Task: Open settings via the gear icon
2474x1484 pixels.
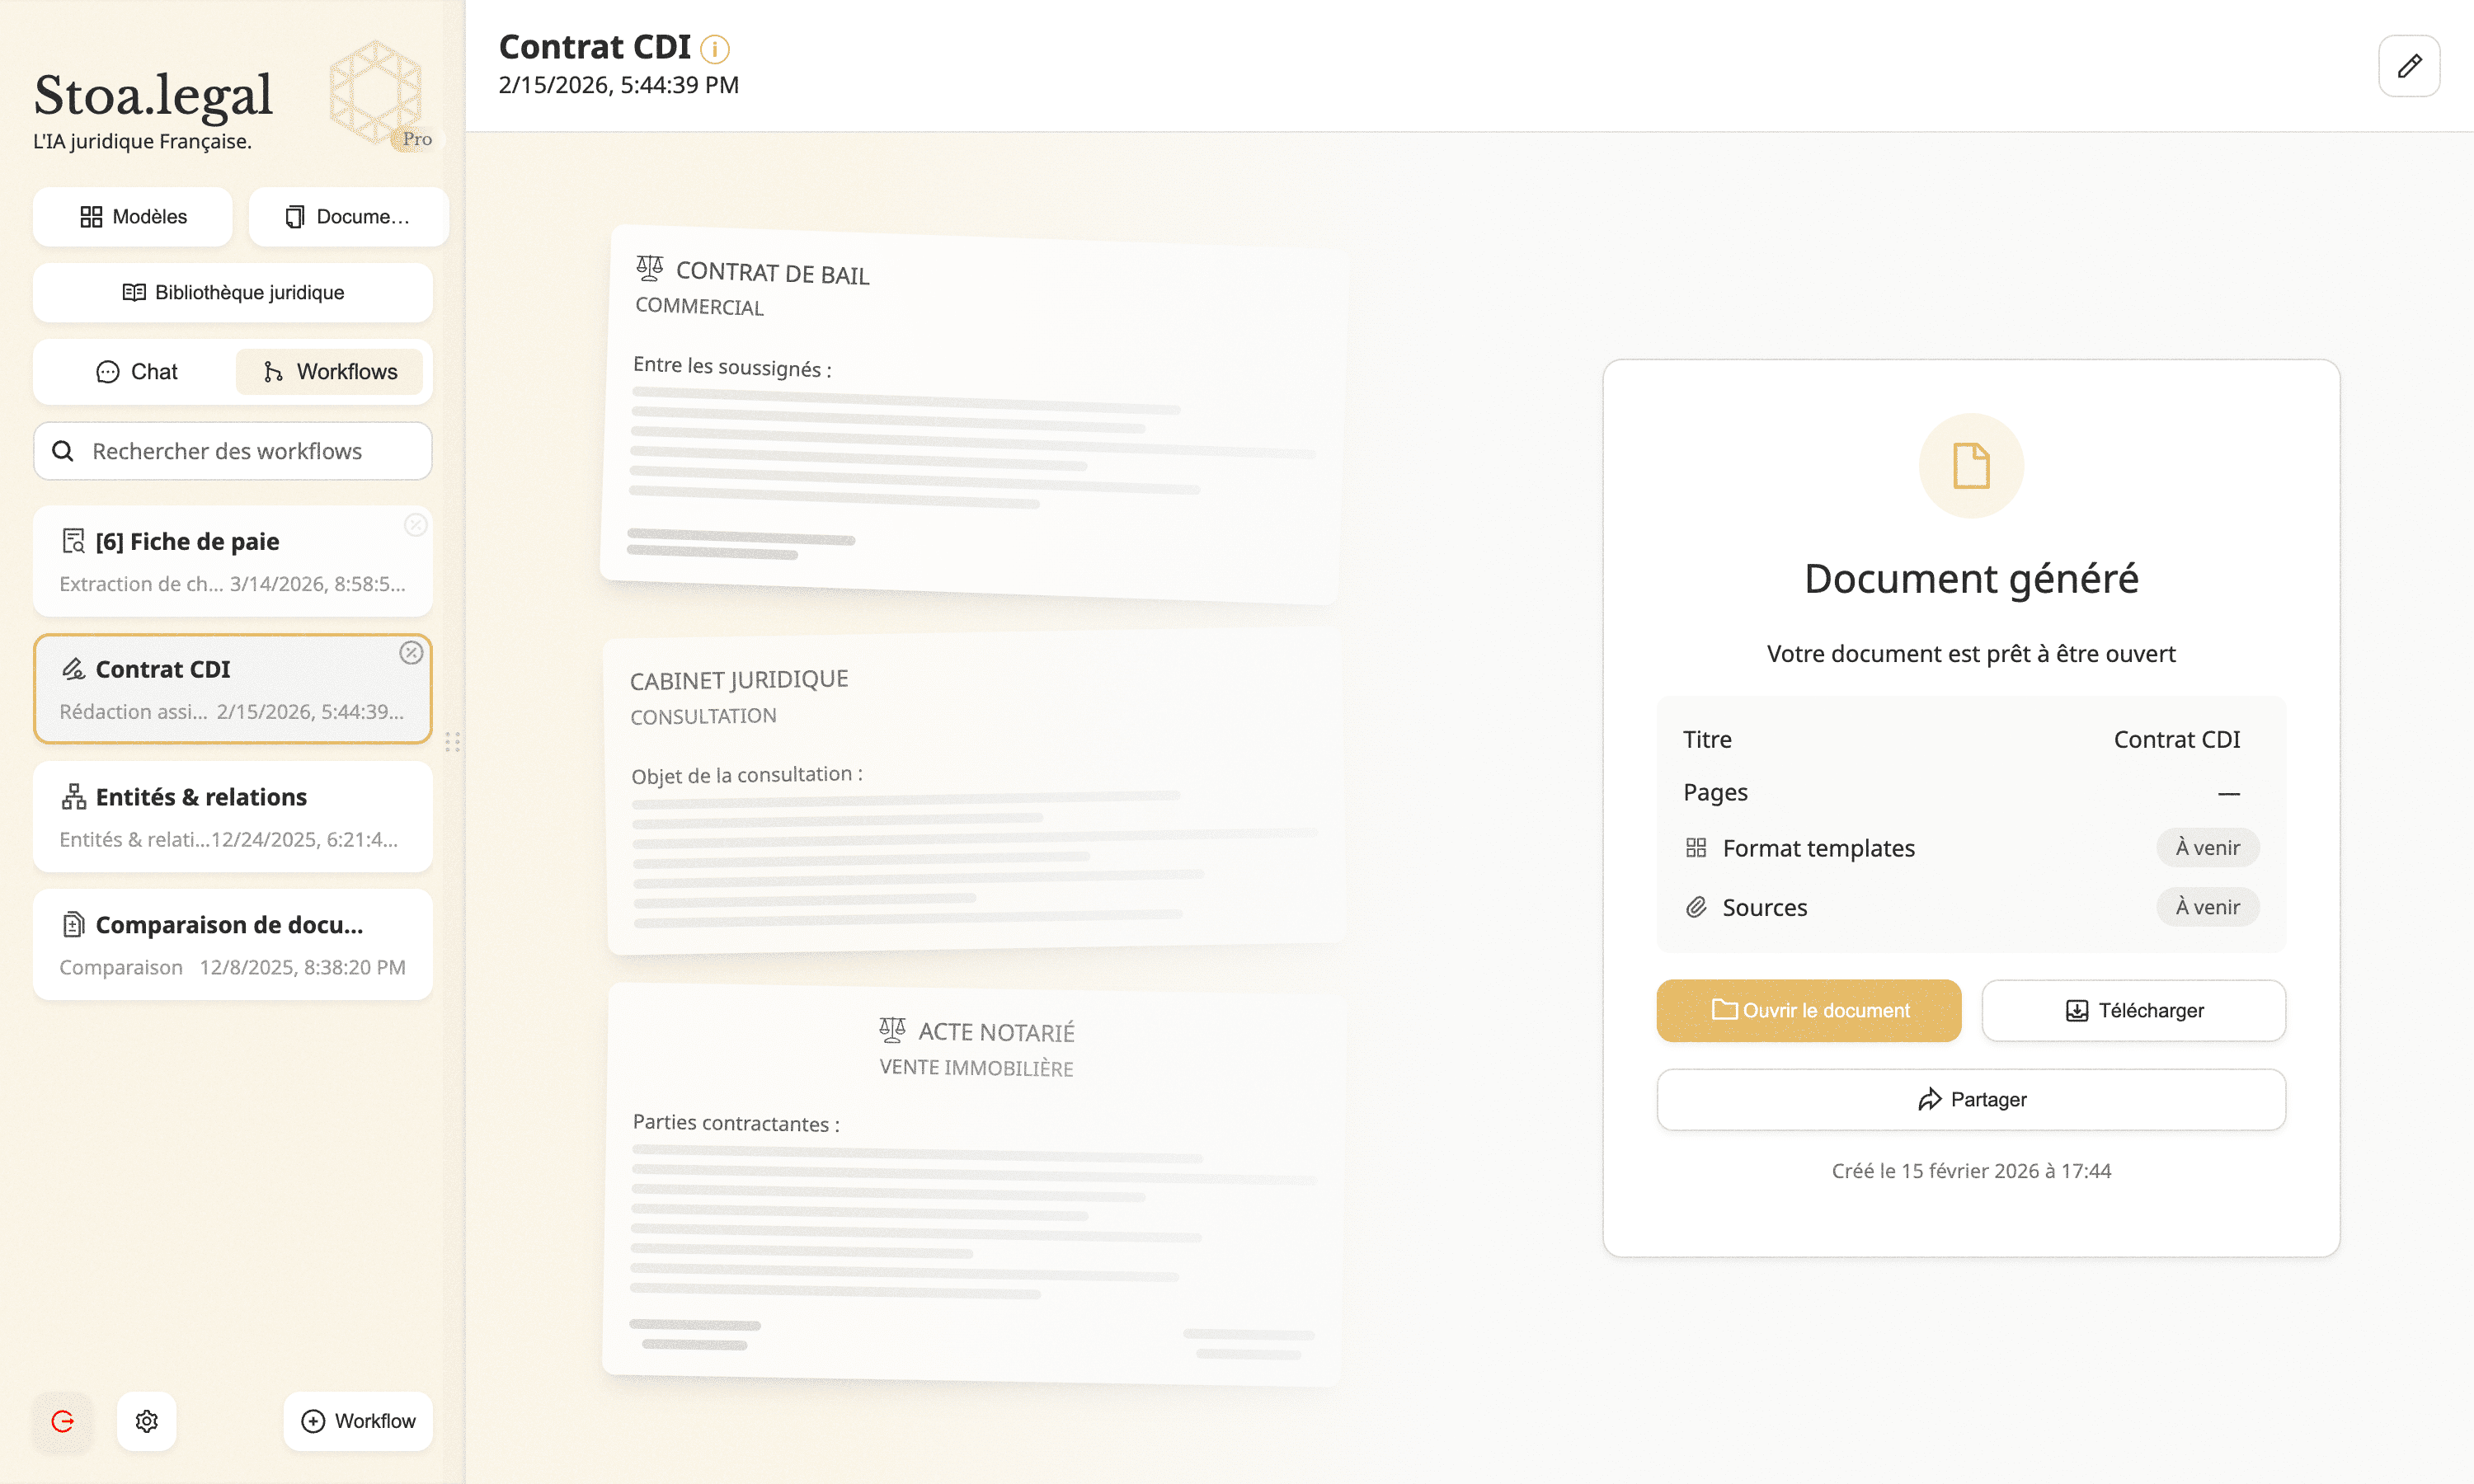Action: (147, 1421)
